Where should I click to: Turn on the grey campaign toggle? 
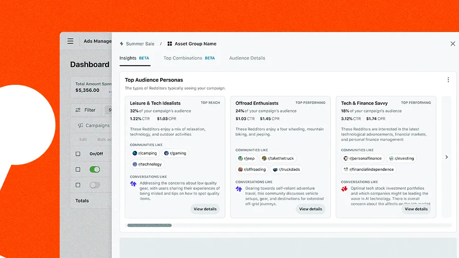pyautogui.click(x=95, y=185)
